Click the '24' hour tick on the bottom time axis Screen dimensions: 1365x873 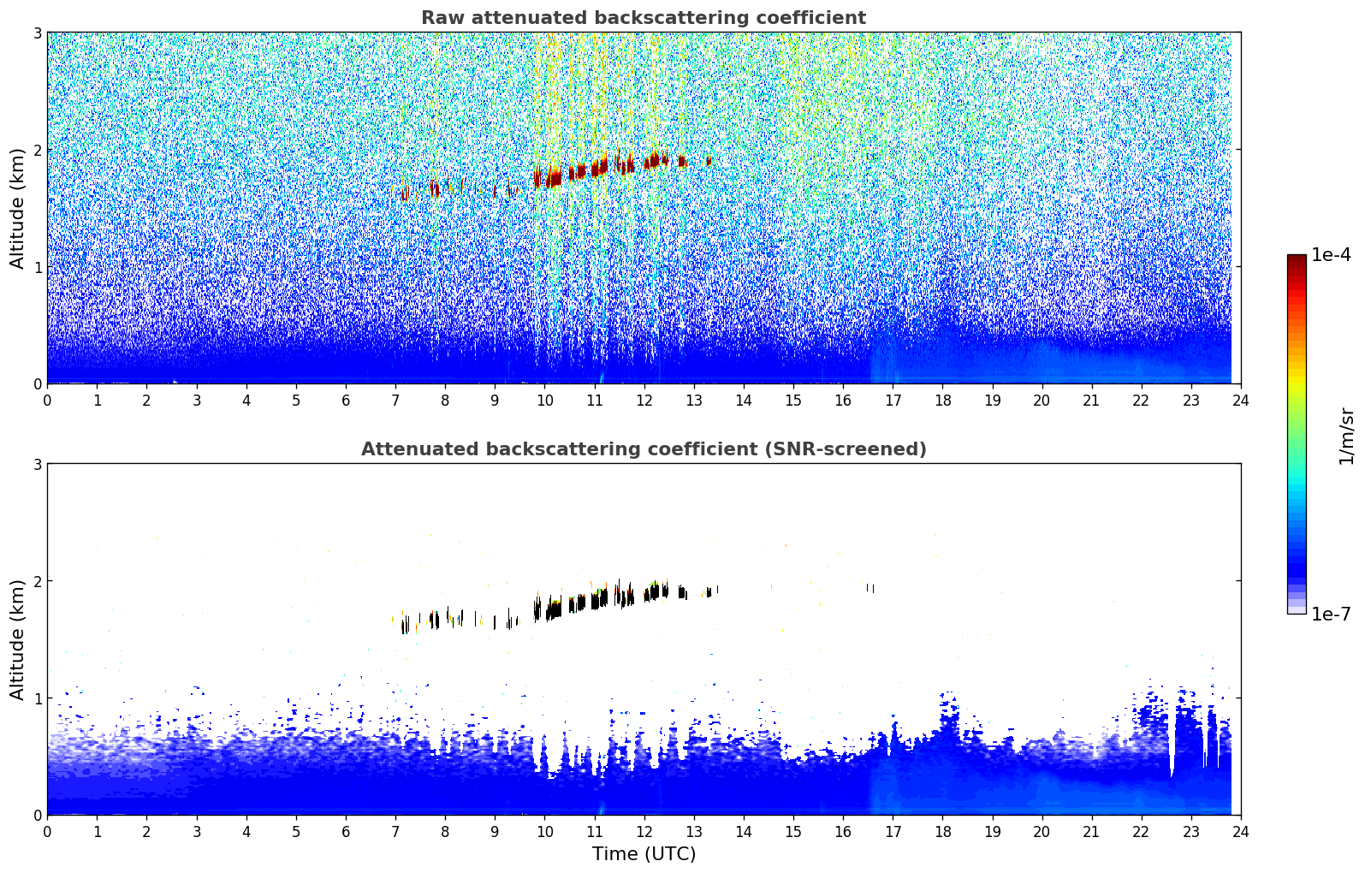(x=1240, y=831)
